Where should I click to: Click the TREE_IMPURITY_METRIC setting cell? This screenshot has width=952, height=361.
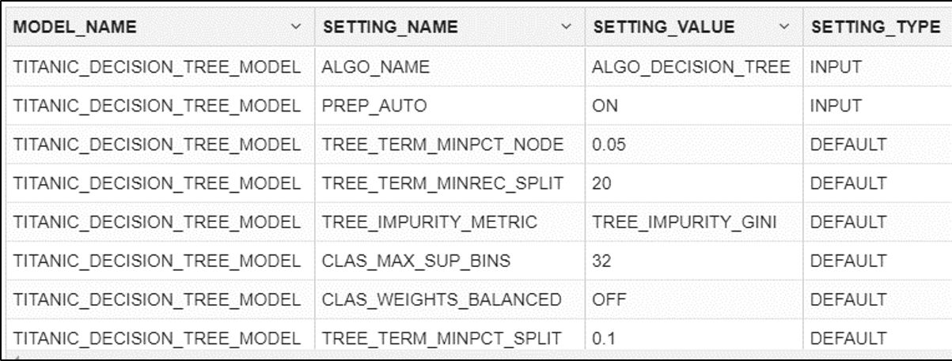pos(430,223)
